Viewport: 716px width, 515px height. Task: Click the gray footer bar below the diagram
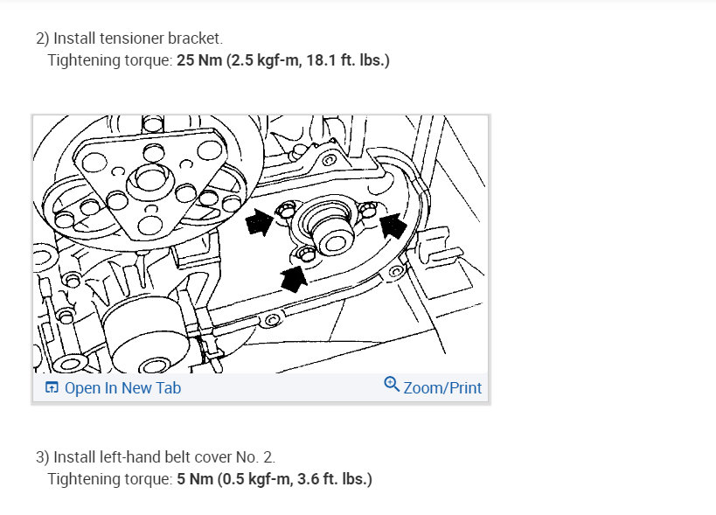click(x=261, y=387)
